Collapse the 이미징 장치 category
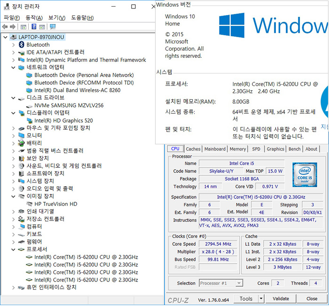The image size is (329, 307). (x=14, y=197)
